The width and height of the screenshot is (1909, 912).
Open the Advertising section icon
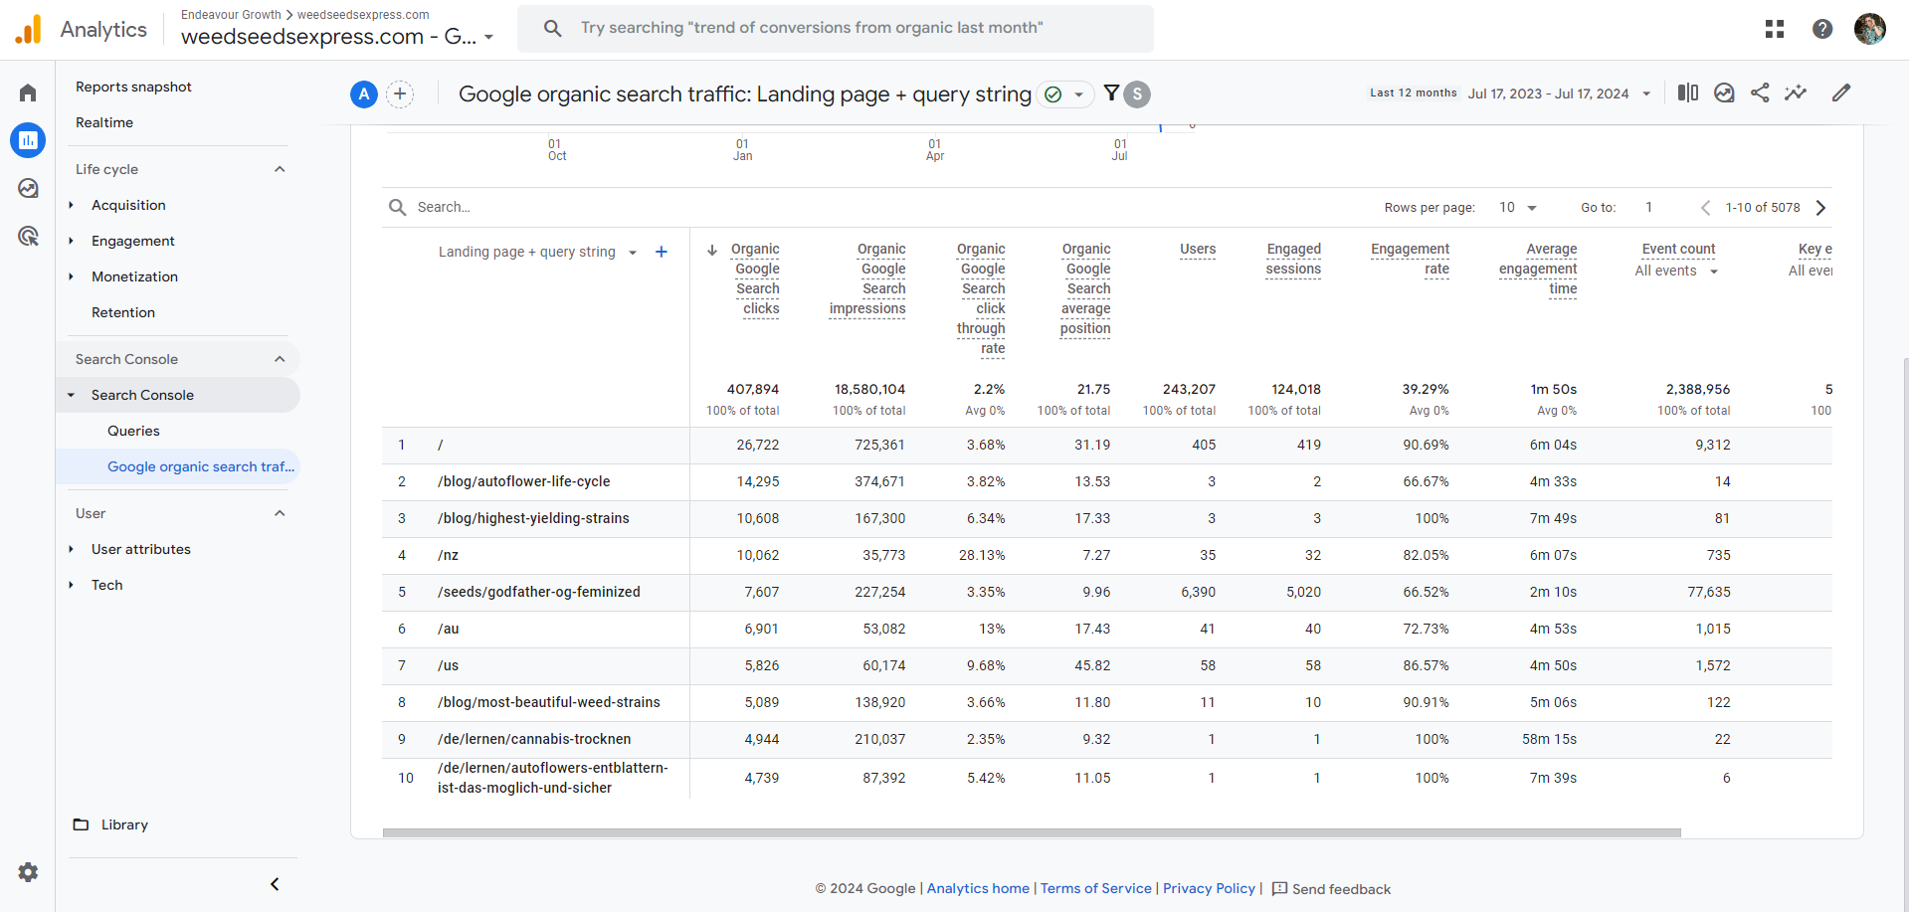[x=27, y=236]
